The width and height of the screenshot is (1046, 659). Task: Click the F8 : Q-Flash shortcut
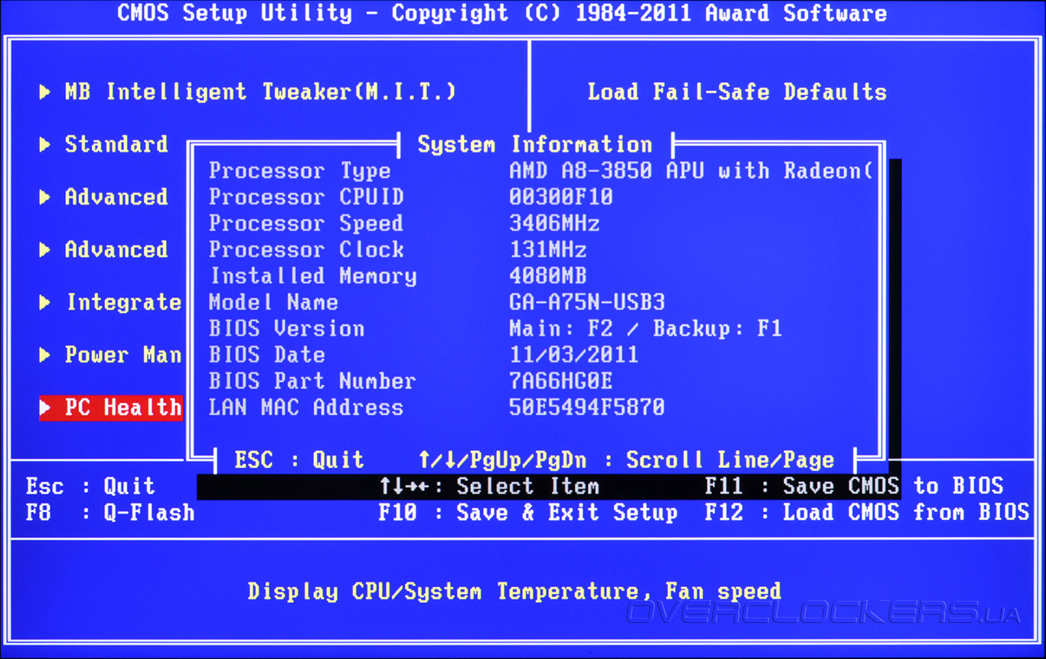(110, 512)
